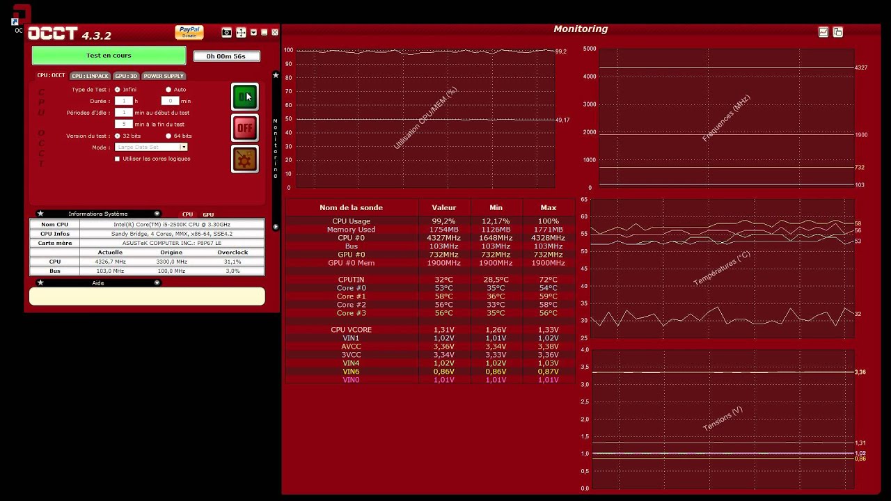This screenshot has height=501, width=891.
Task: Click the move window cross-arrows icon
Action: click(241, 33)
